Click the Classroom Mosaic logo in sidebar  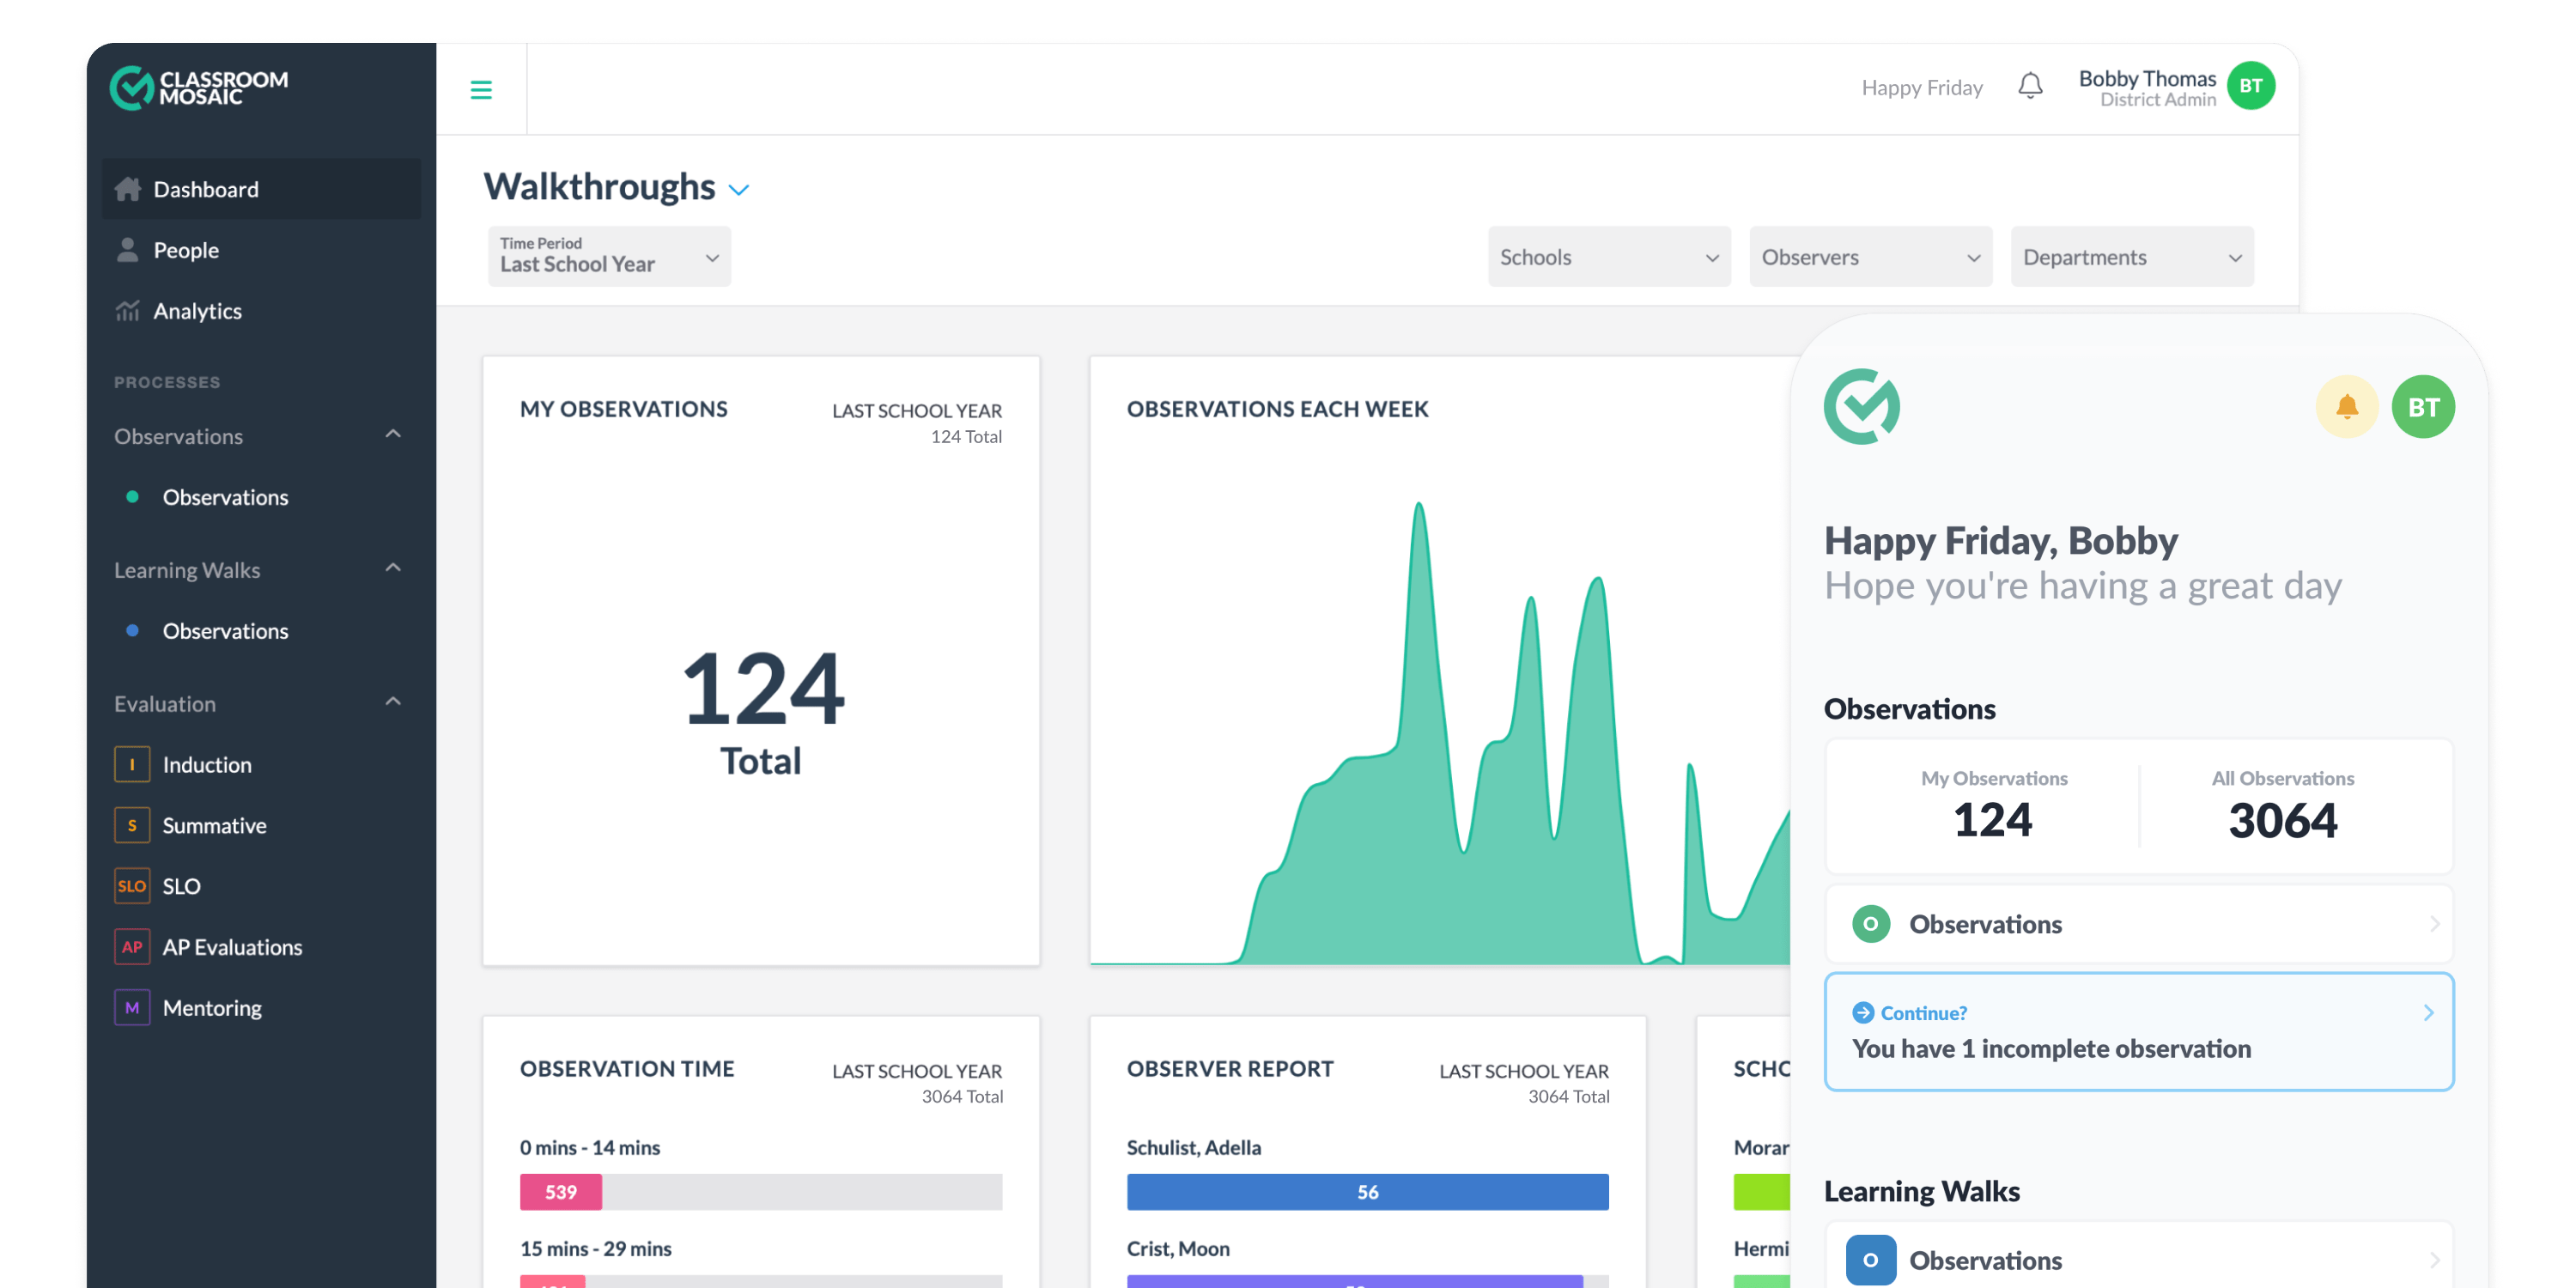coord(198,88)
